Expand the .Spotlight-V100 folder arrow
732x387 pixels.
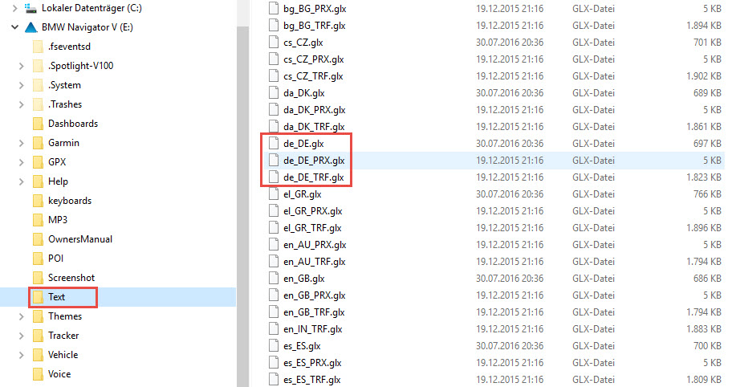[x=22, y=67]
